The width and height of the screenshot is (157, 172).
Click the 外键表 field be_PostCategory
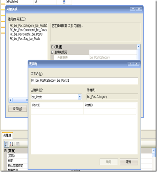pyautogui.click(x=112, y=97)
